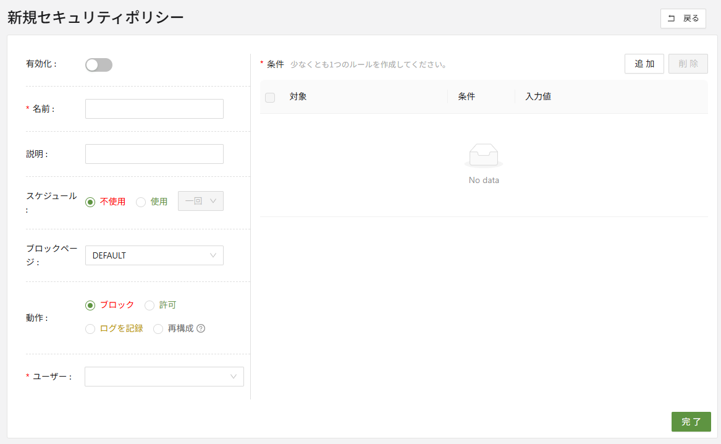Click the No data empty box icon
Image resolution: width=721 pixels, height=444 pixels.
pos(483,155)
